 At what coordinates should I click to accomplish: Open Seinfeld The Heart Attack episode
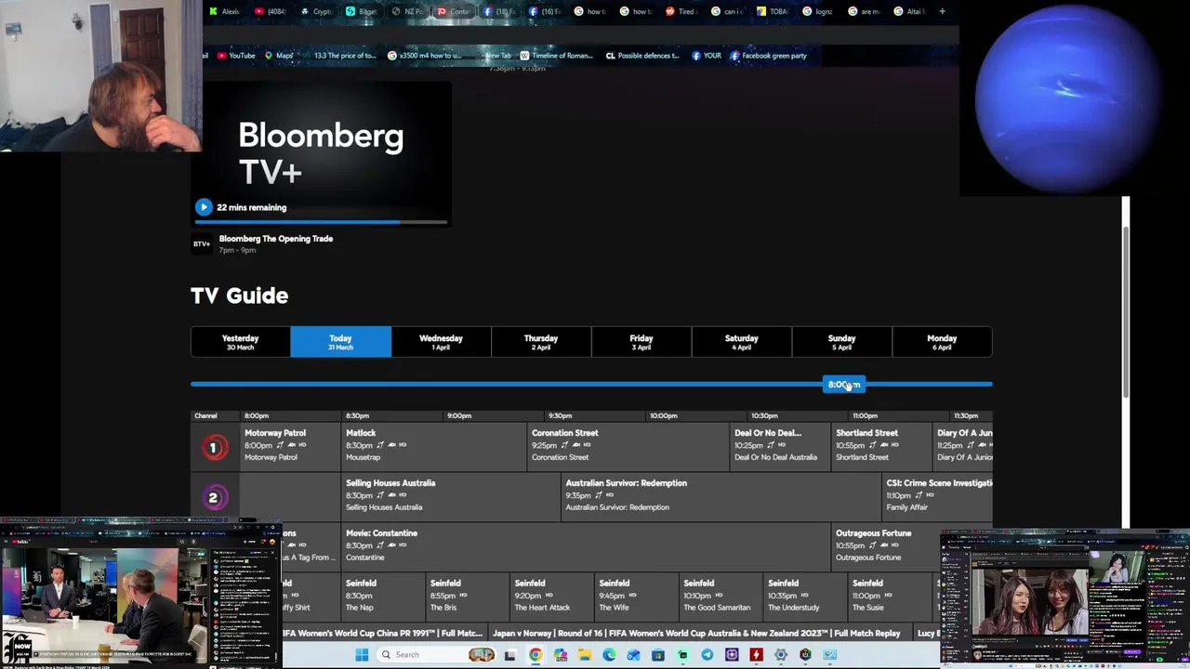[x=552, y=596]
